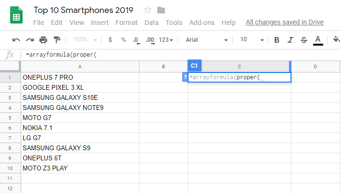Open the Add-ons menu
The image size is (341, 193).
coord(202,23)
